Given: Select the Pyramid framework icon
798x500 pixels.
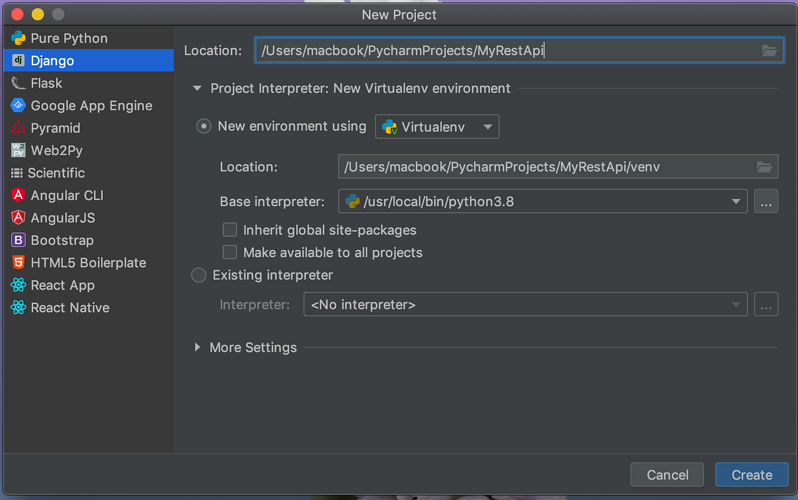Looking at the screenshot, I should point(19,128).
